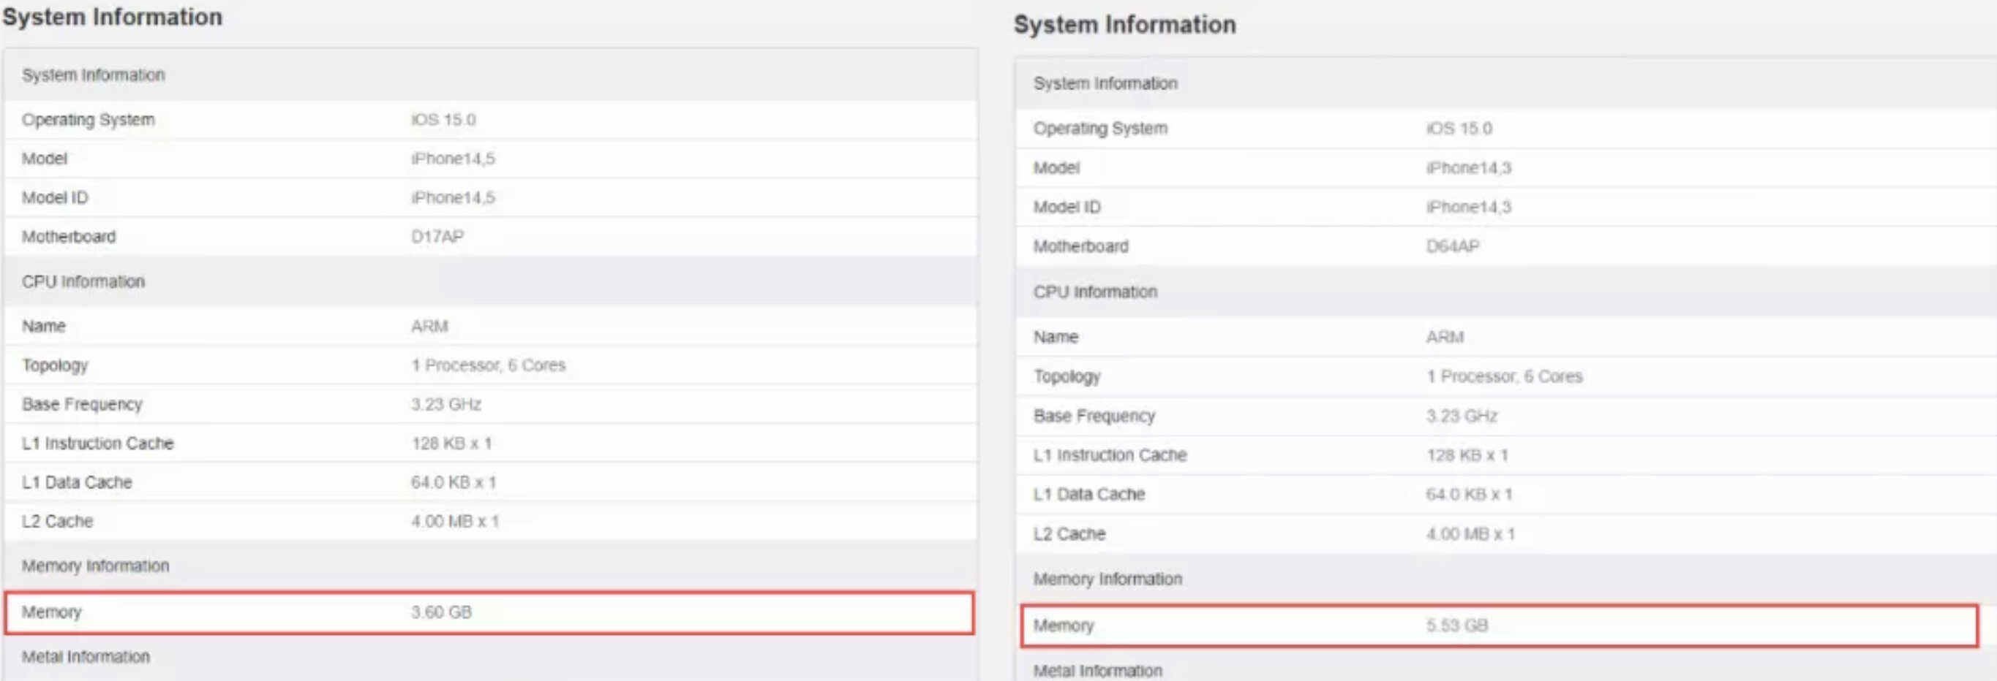Click 'L1 Data Cache' label in right panel

point(1089,494)
